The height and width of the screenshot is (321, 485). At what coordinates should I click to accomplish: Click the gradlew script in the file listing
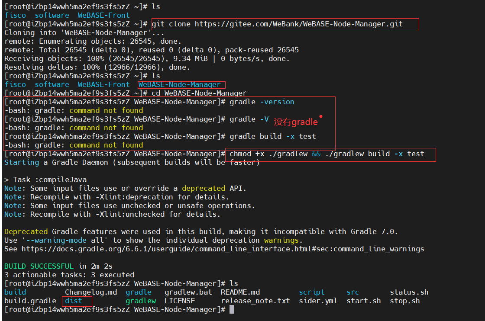[140, 301]
